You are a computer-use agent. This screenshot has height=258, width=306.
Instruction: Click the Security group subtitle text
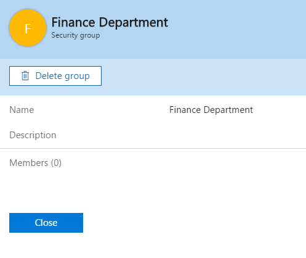pyautogui.click(x=76, y=35)
